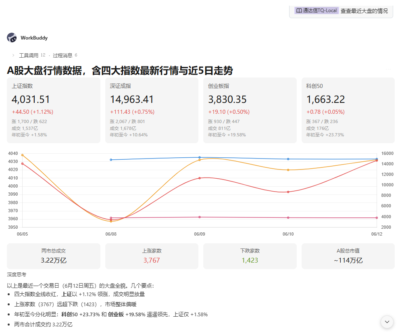Viewport: 400px width, 332px height.
Task: Click the orange data point at 06/10
Action: [288, 170]
